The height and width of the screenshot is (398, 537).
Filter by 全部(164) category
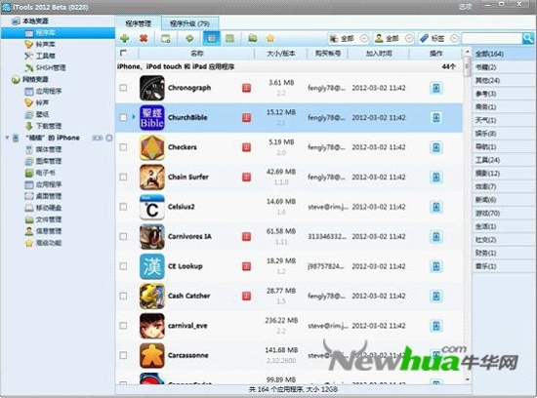pyautogui.click(x=504, y=54)
